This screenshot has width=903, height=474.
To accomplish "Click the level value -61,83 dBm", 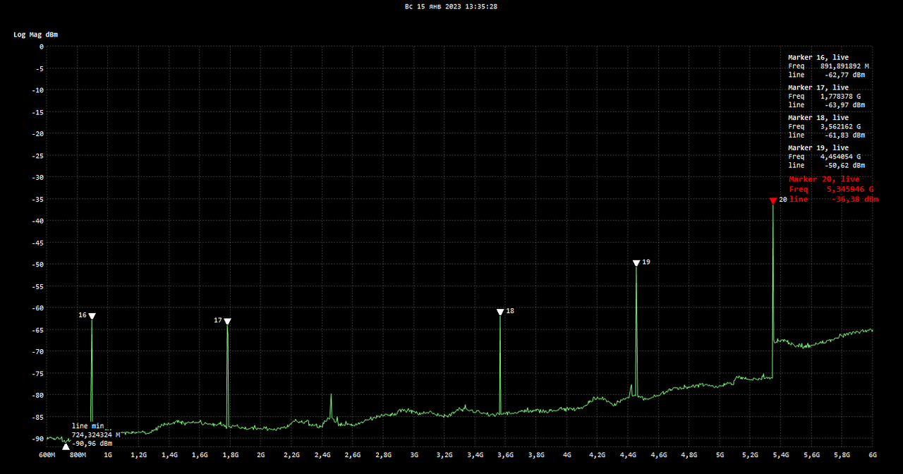I will pyautogui.click(x=844, y=135).
